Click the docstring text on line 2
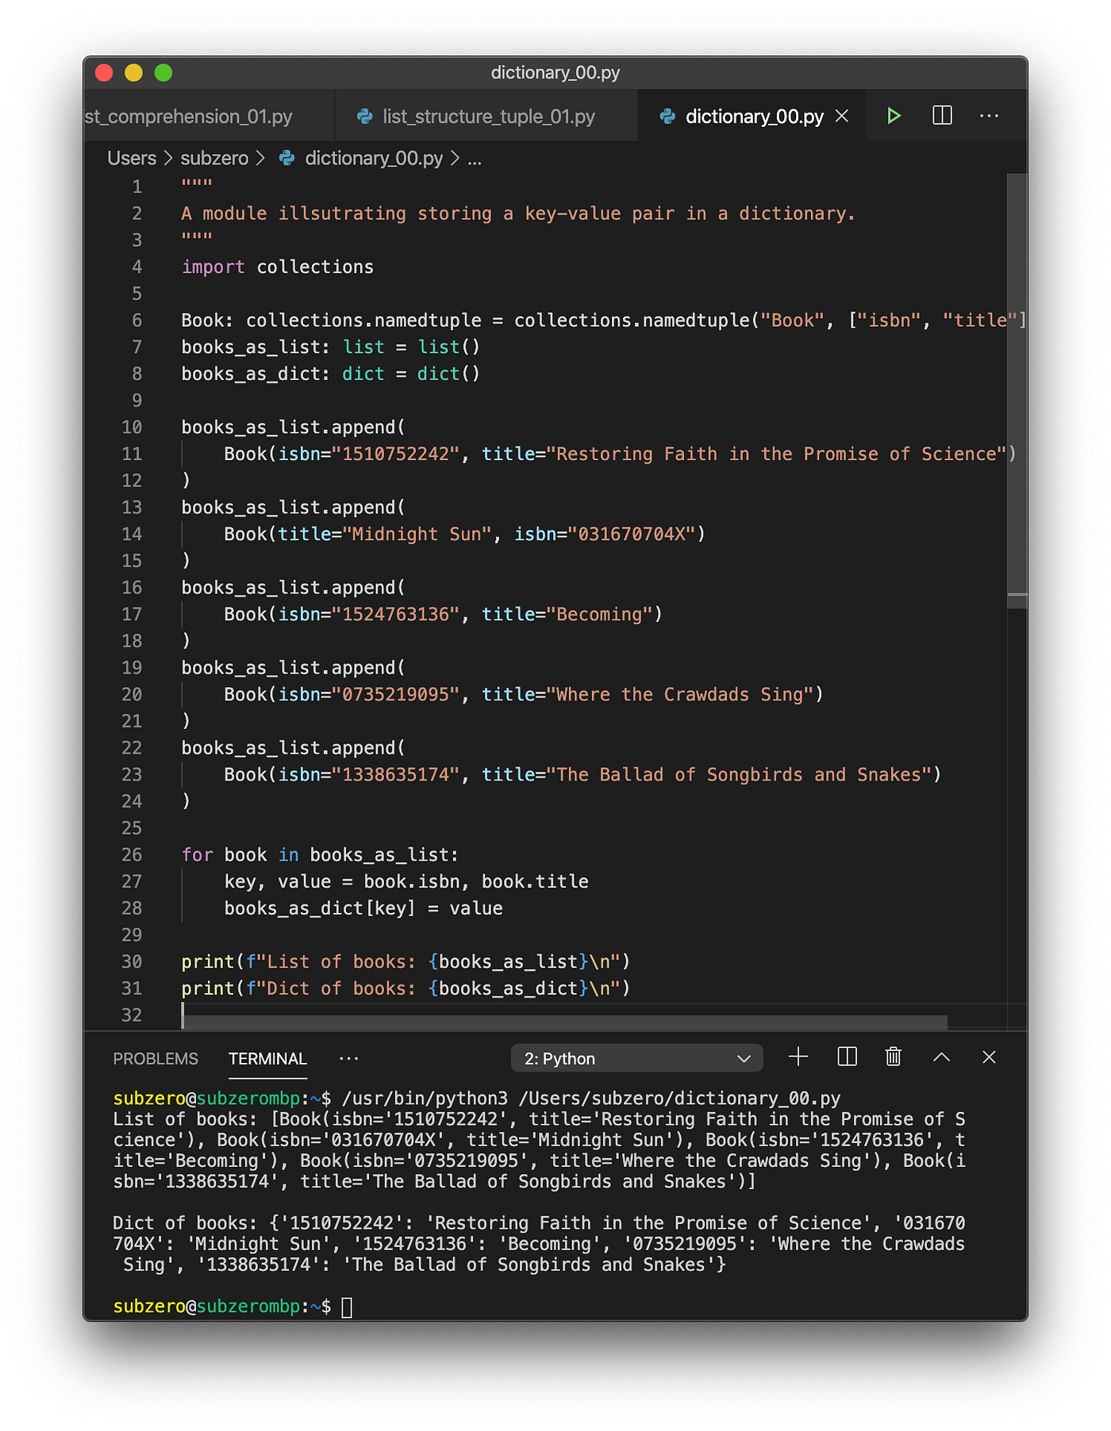 click(518, 214)
